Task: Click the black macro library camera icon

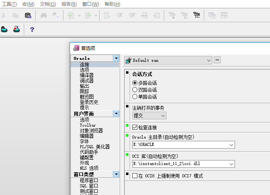Action: [196, 15]
